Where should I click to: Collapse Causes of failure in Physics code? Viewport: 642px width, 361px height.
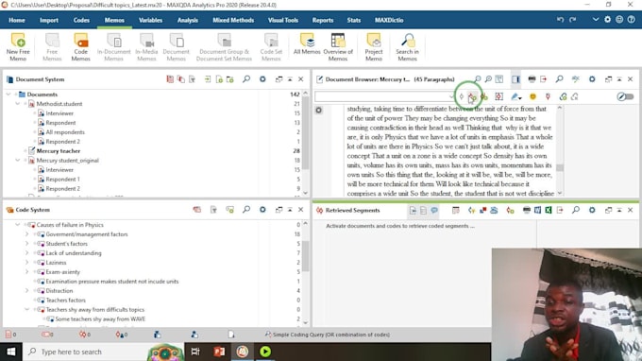point(18,225)
